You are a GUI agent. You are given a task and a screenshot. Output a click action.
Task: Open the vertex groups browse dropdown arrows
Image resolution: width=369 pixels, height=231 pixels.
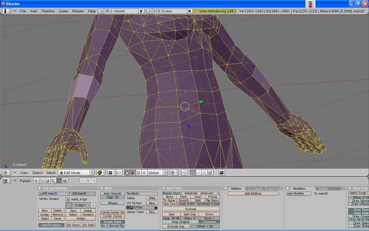68,199
